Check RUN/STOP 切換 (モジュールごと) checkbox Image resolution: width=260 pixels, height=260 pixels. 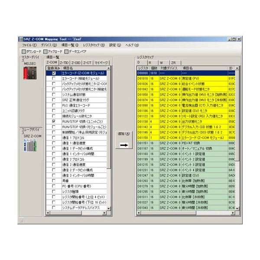54,127
